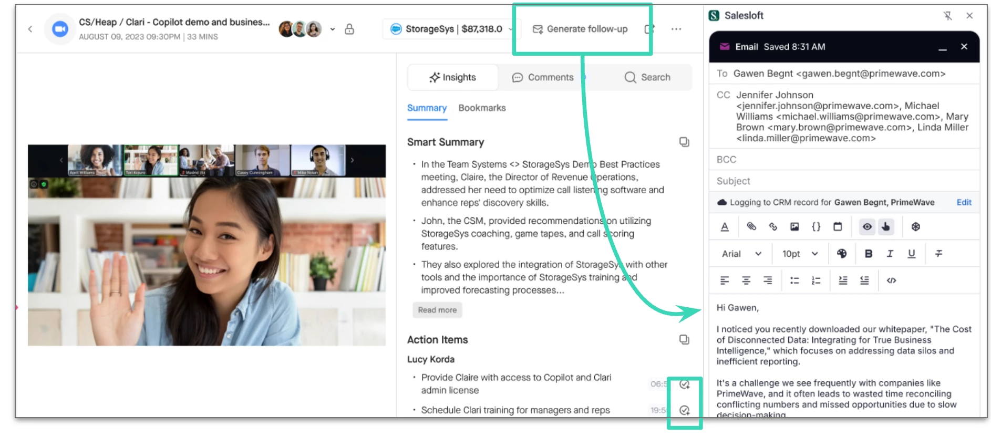This screenshot has width=991, height=437.
Task: Insert a numbered list
Action: [816, 280]
